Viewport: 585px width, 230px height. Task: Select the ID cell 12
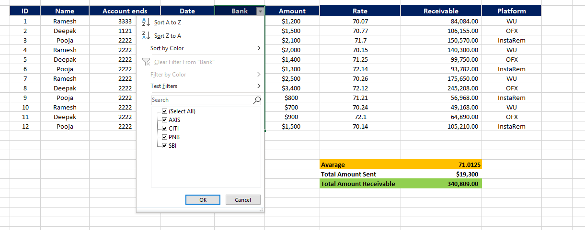(x=25, y=126)
